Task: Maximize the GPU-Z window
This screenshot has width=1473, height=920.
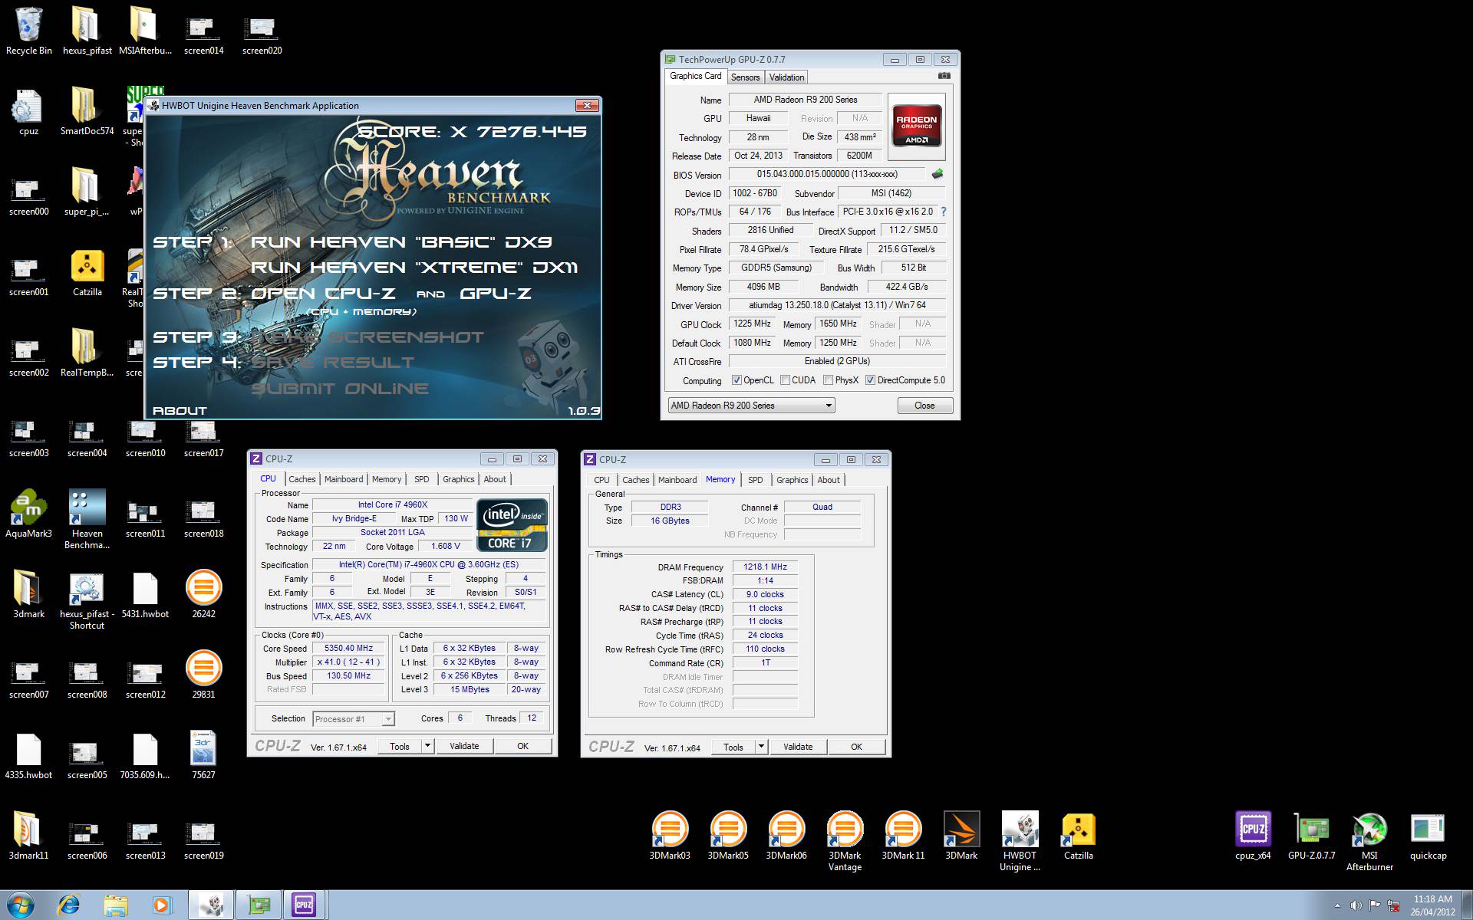Action: 920,59
